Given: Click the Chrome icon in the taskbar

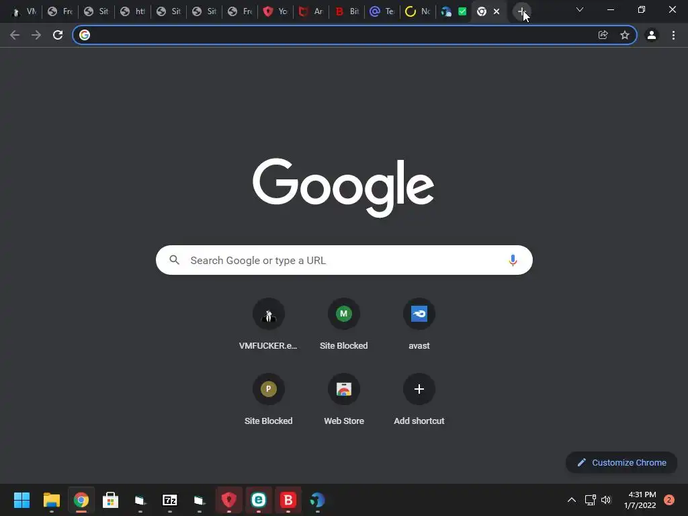Looking at the screenshot, I should tap(81, 500).
